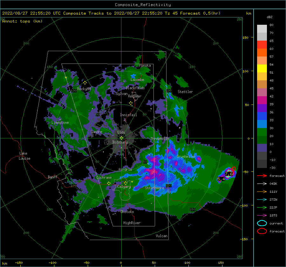Click the Strathmore label

154,188
